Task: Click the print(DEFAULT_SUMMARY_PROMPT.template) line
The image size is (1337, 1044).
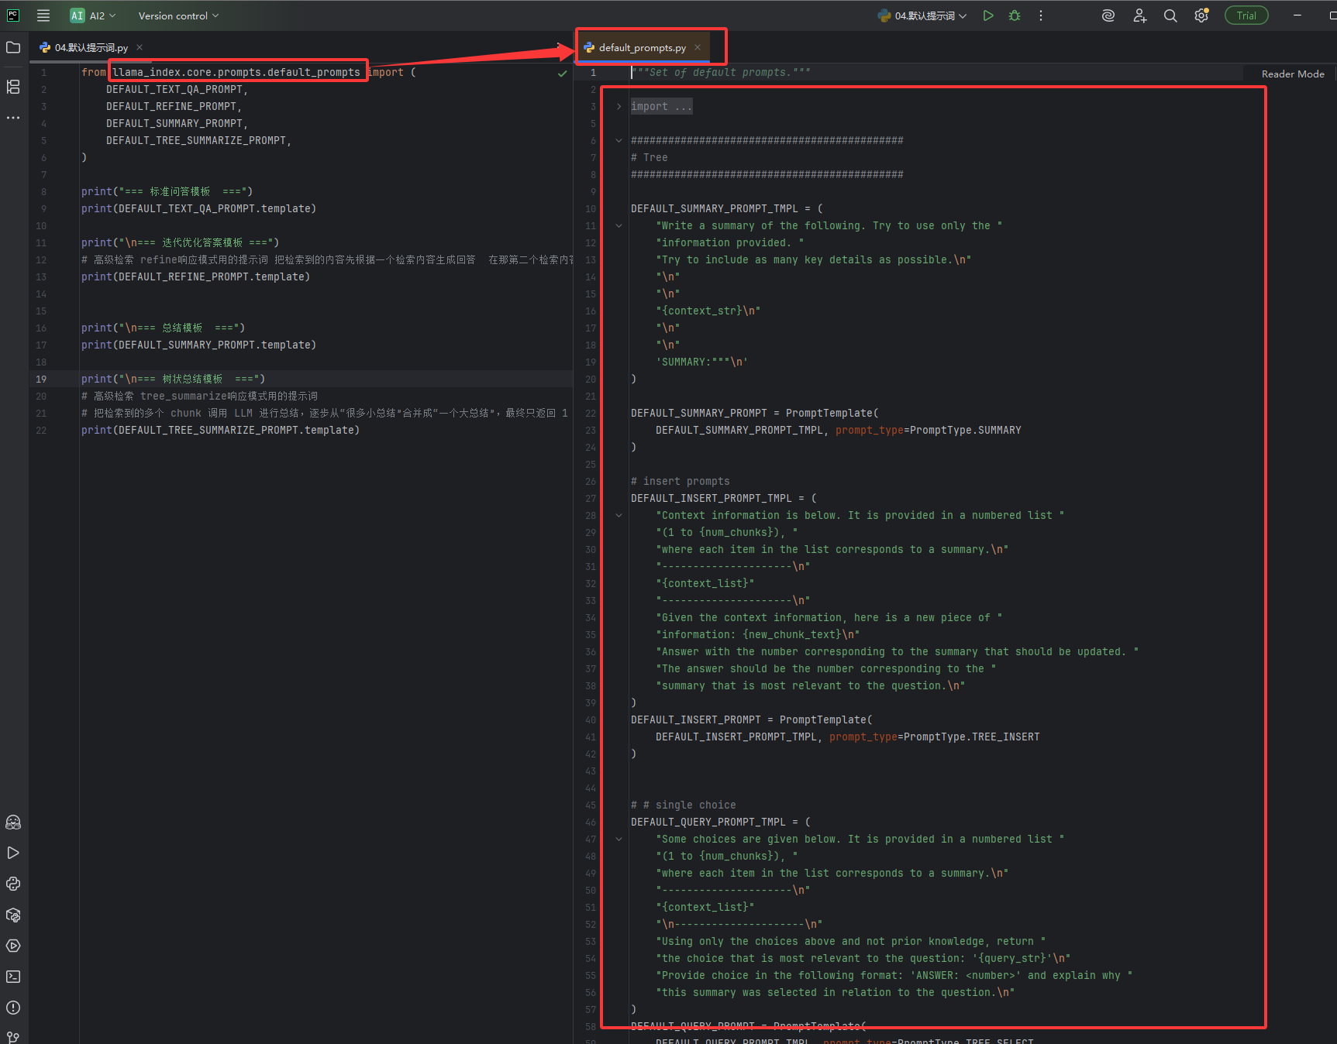Action: coord(198,345)
